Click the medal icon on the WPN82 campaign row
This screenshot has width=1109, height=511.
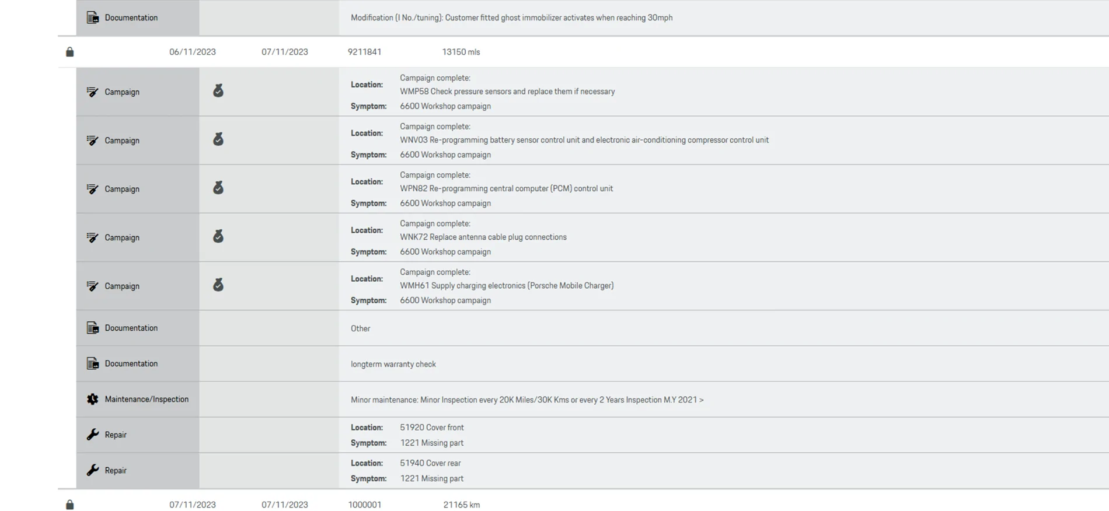click(x=218, y=187)
